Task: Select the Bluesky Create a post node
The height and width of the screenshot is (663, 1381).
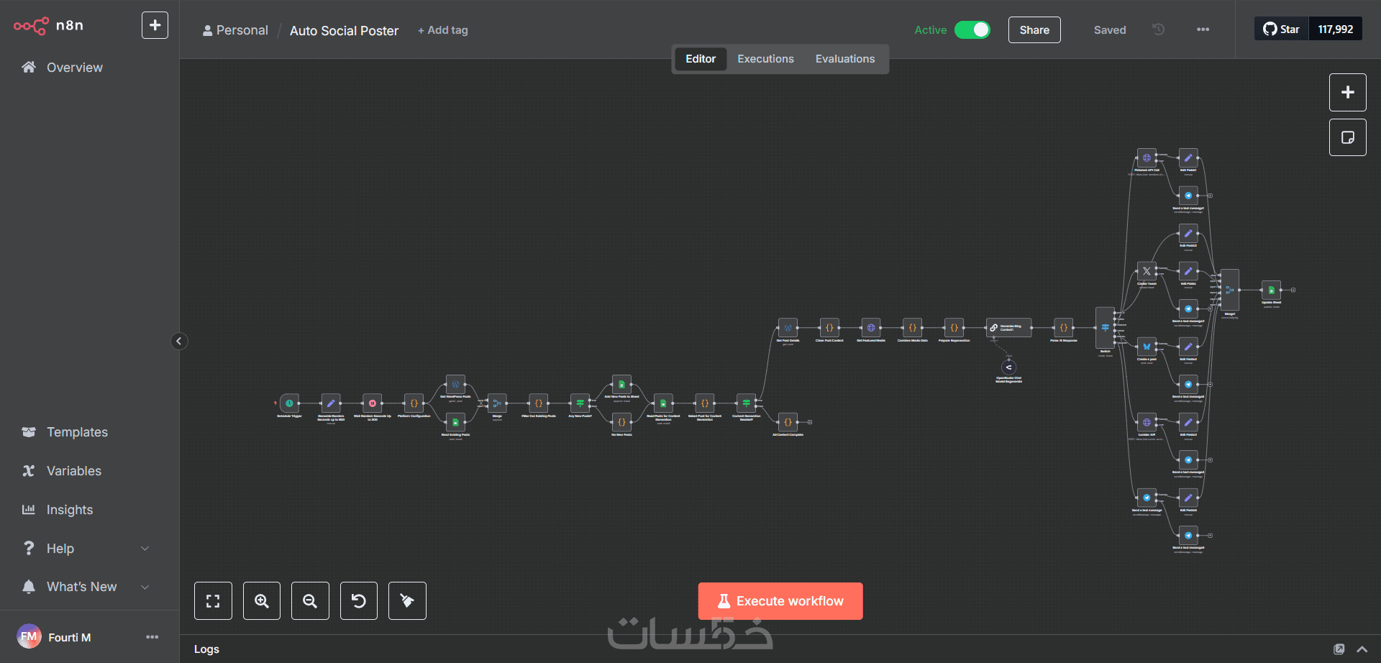Action: pos(1147,347)
